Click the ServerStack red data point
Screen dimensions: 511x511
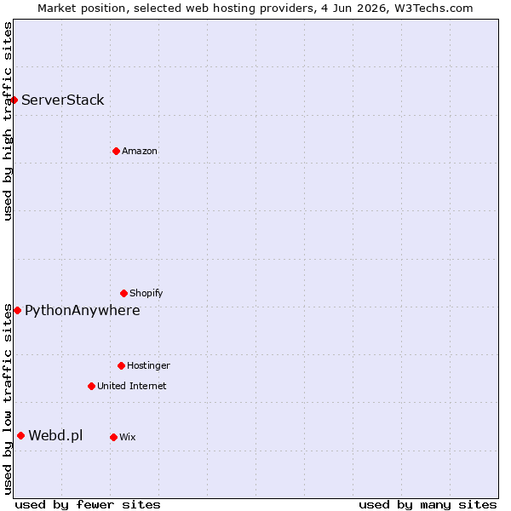click(x=14, y=100)
